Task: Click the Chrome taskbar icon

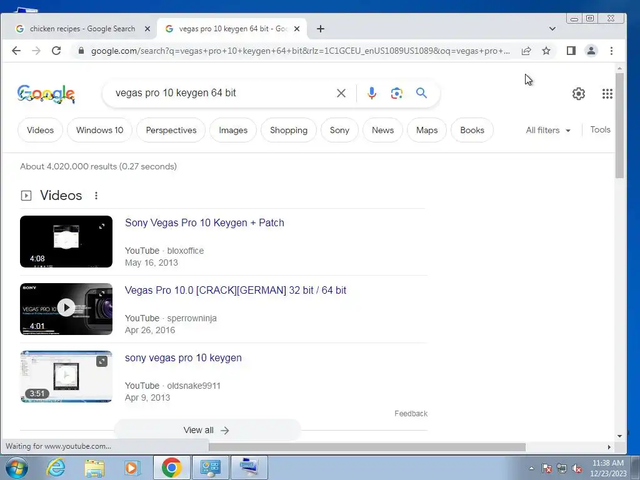Action: pos(171,467)
